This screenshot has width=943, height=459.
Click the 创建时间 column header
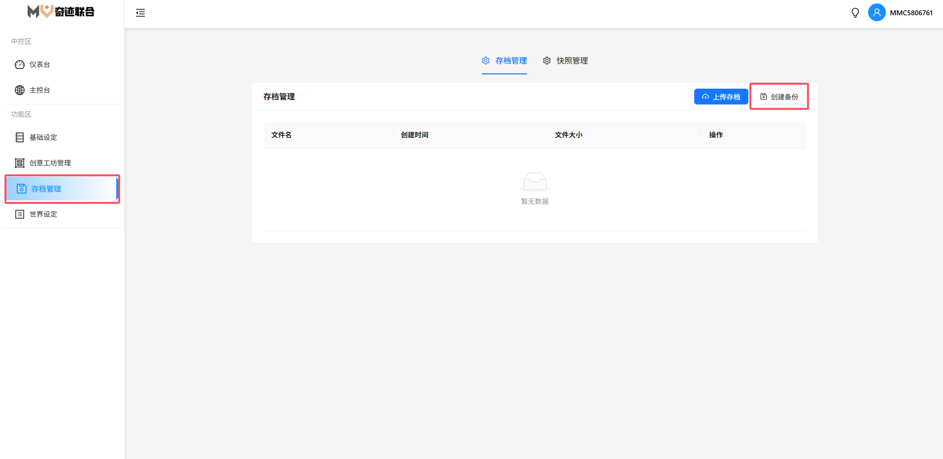(414, 135)
